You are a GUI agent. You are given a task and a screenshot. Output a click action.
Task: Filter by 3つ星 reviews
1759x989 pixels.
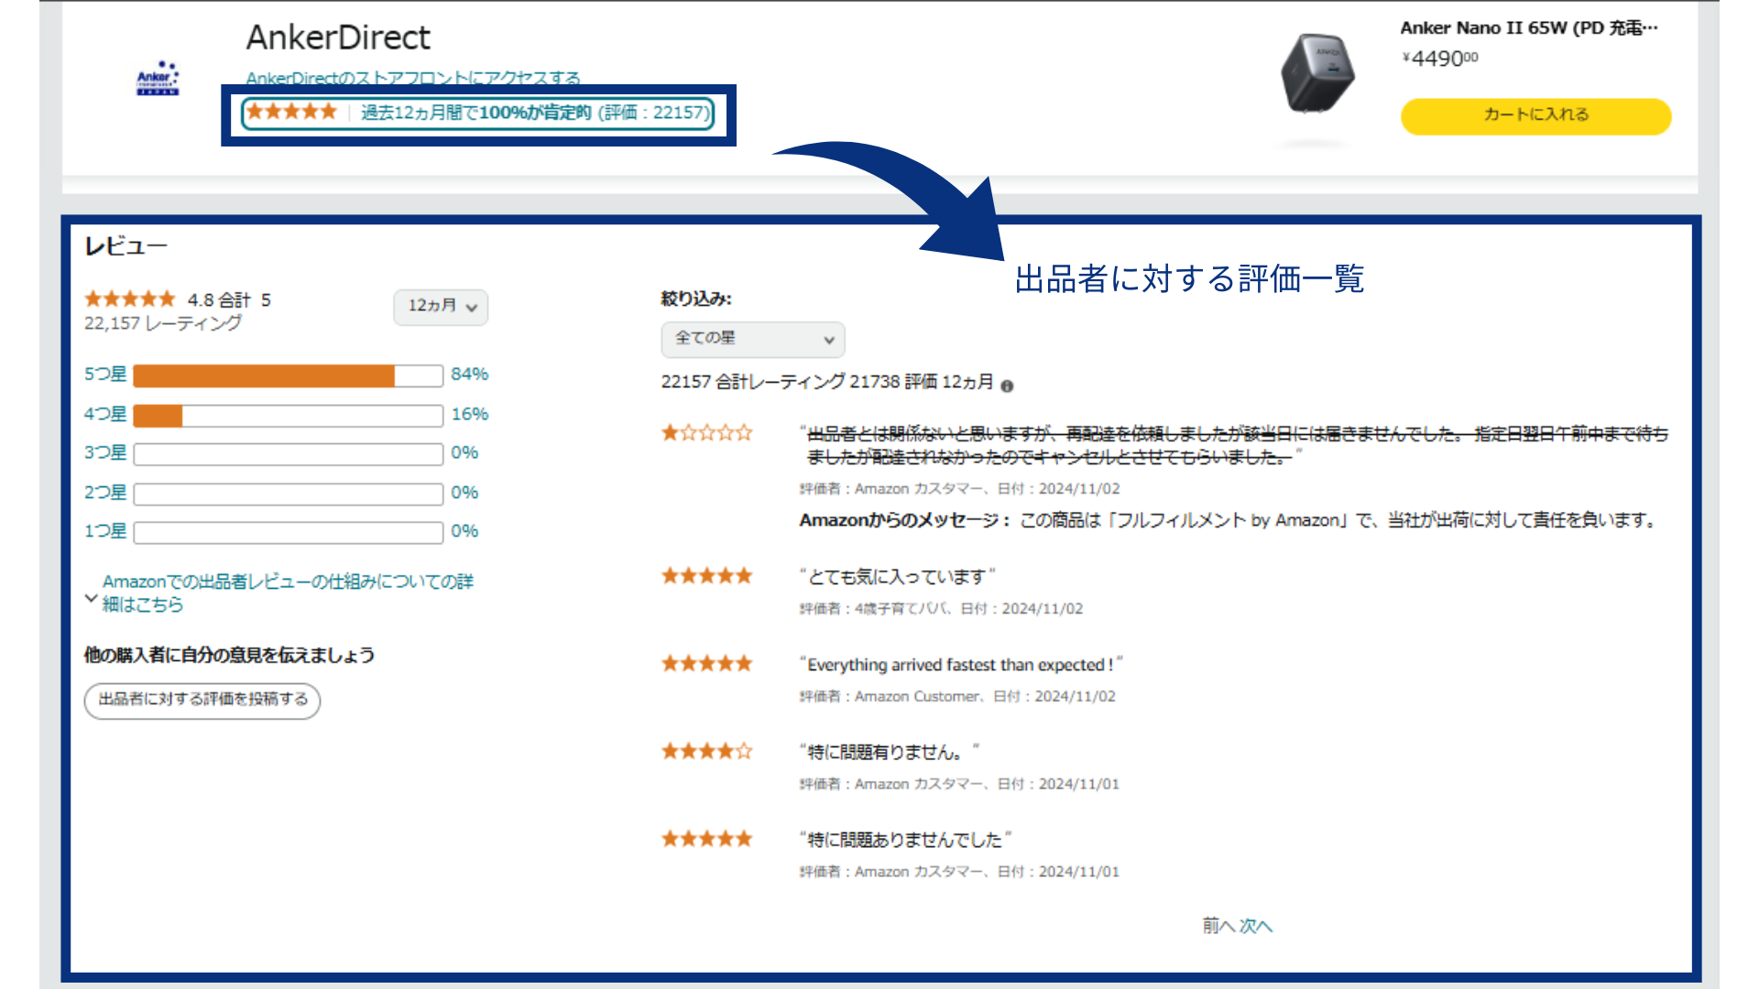[105, 452]
